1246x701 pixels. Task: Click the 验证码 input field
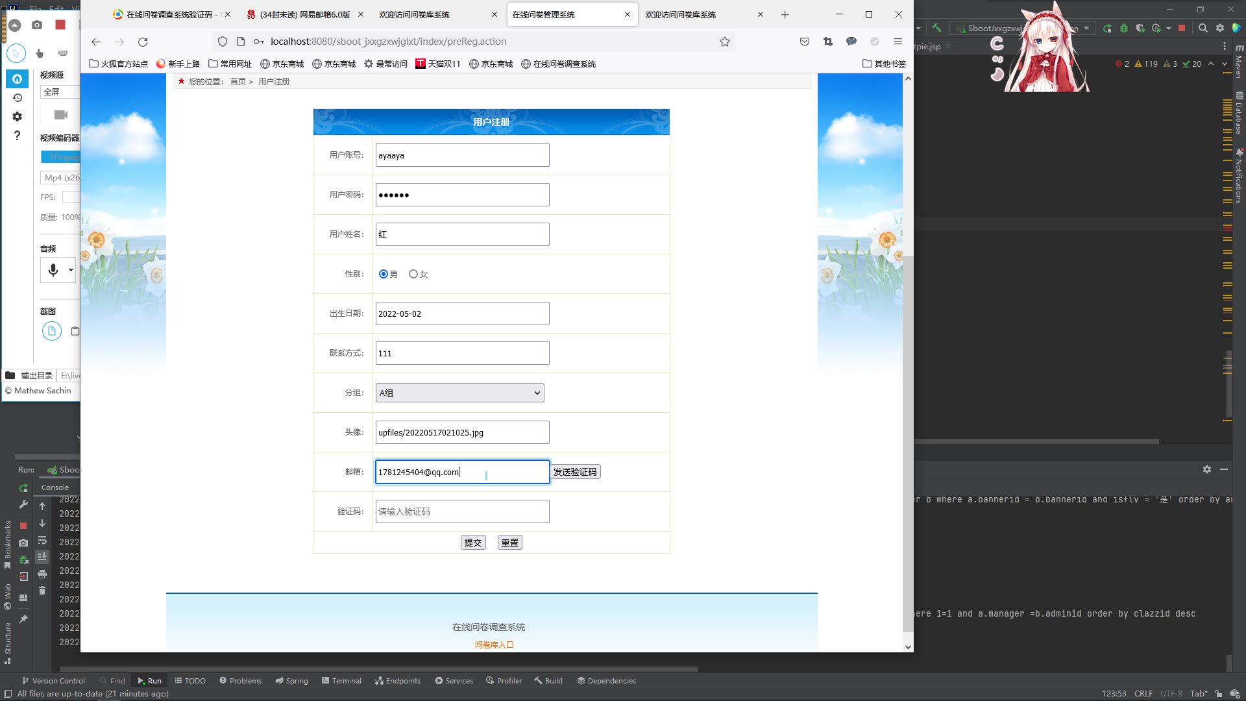click(462, 511)
